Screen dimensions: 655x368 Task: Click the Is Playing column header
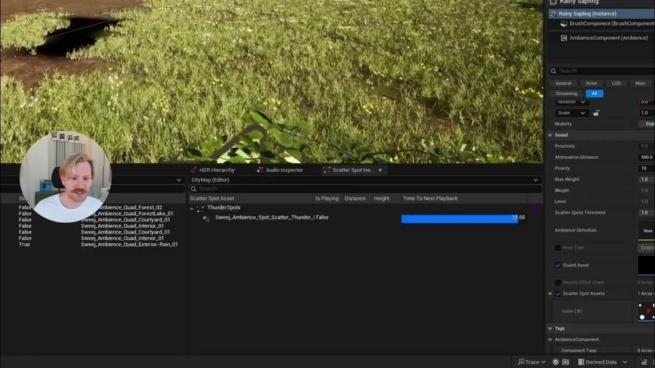click(x=327, y=199)
